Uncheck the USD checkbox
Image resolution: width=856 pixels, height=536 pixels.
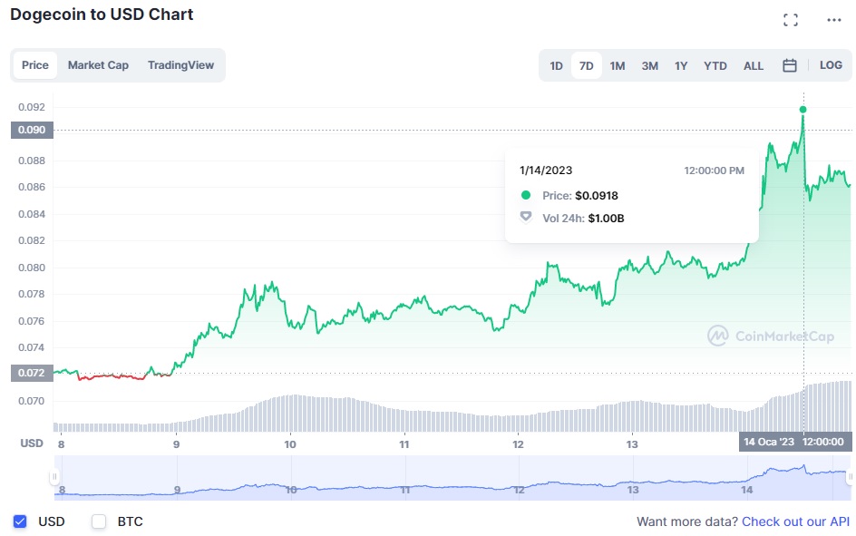tap(20, 521)
